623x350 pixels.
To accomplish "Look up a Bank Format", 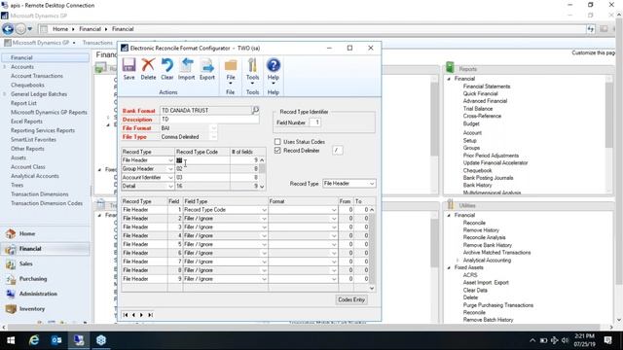I will point(255,110).
